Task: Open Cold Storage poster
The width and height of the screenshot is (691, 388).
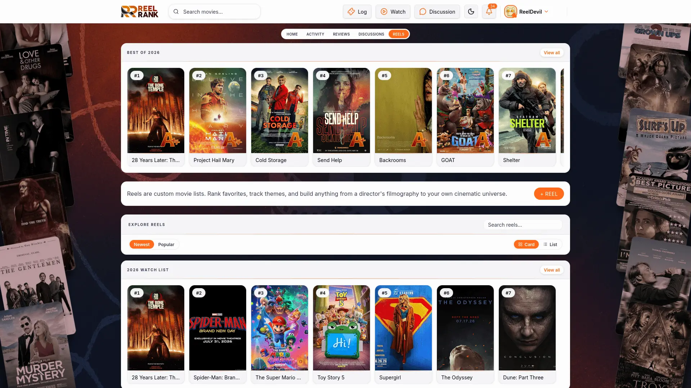Action: coord(280,110)
